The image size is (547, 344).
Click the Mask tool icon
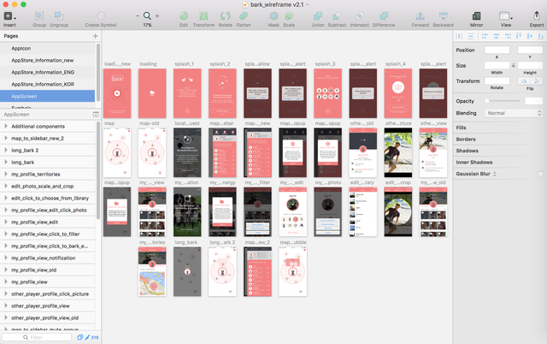pyautogui.click(x=273, y=16)
